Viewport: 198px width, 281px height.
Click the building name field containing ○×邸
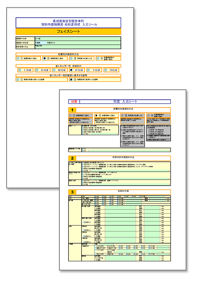78,39
